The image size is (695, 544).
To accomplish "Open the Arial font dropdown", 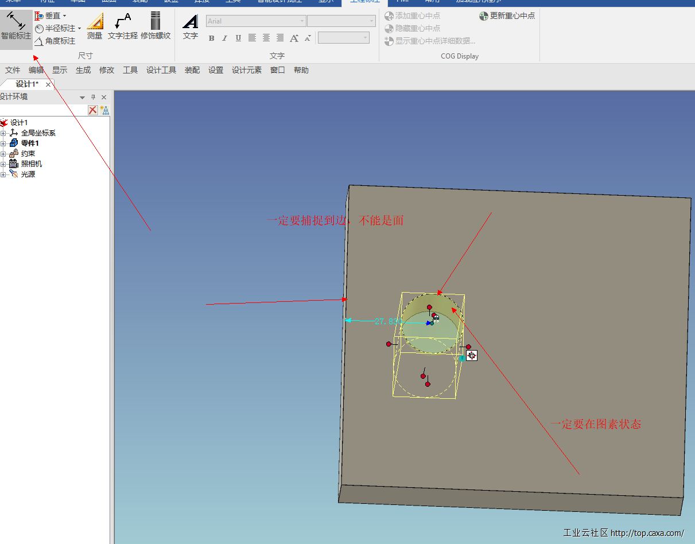I will 302,21.
